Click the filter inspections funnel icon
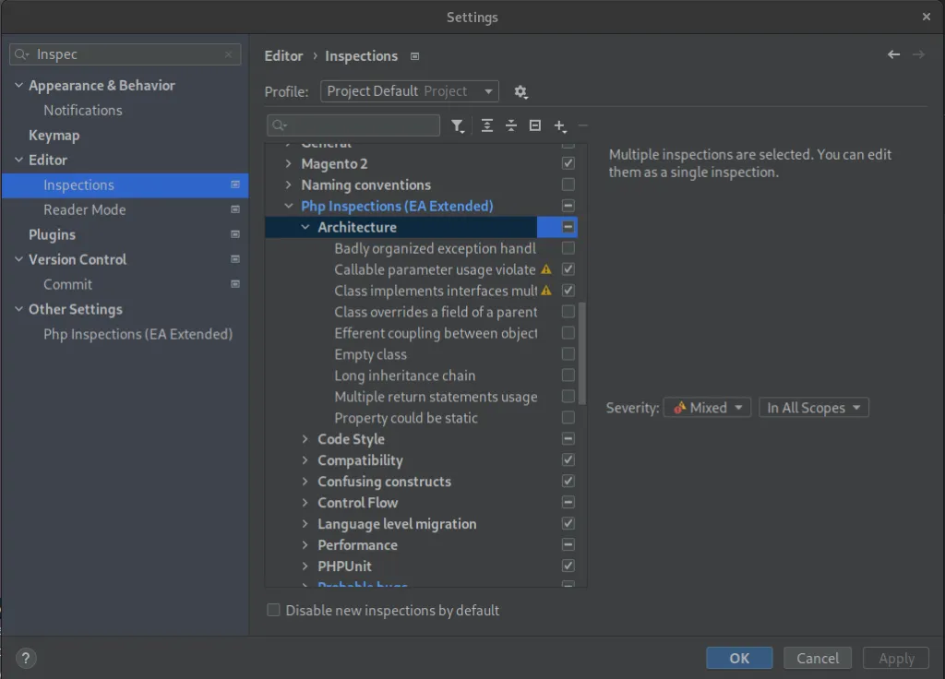 [458, 125]
